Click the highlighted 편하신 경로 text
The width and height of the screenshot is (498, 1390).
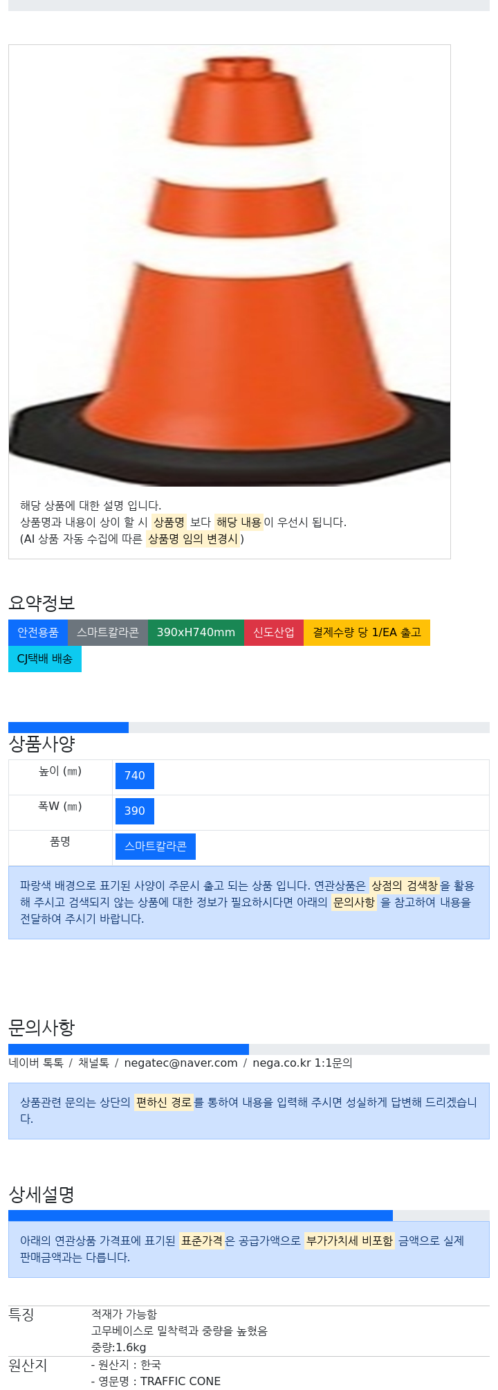164,1103
